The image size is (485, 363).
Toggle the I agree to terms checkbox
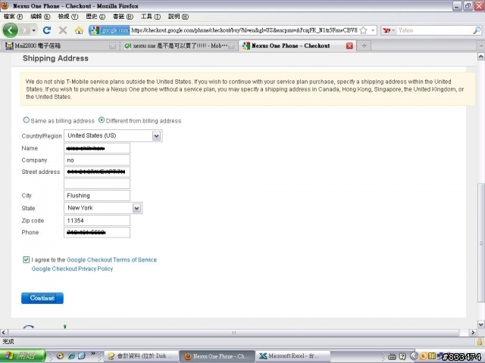point(26,259)
